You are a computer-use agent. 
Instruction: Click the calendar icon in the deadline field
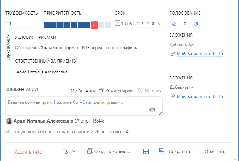pos(118,24)
